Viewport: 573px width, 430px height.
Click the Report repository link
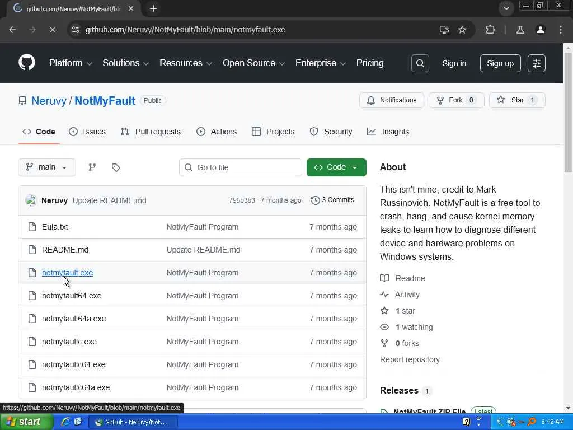tap(410, 360)
